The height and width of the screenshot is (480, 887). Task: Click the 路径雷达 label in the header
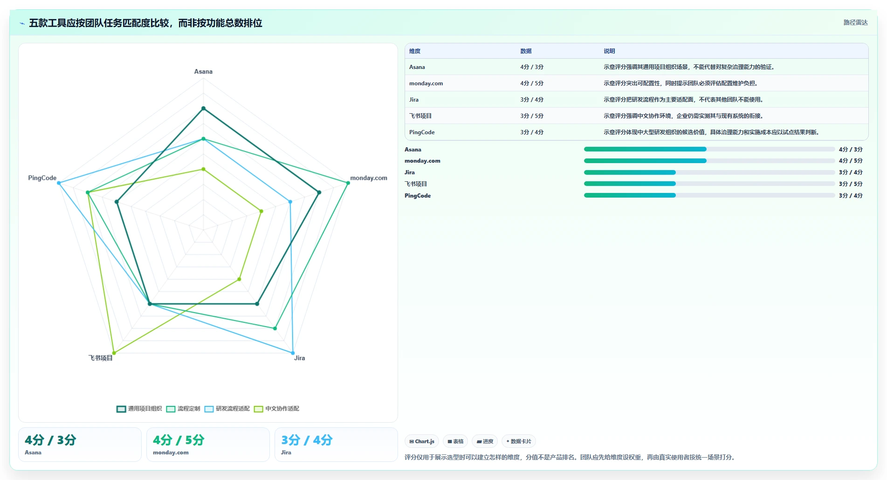point(855,22)
